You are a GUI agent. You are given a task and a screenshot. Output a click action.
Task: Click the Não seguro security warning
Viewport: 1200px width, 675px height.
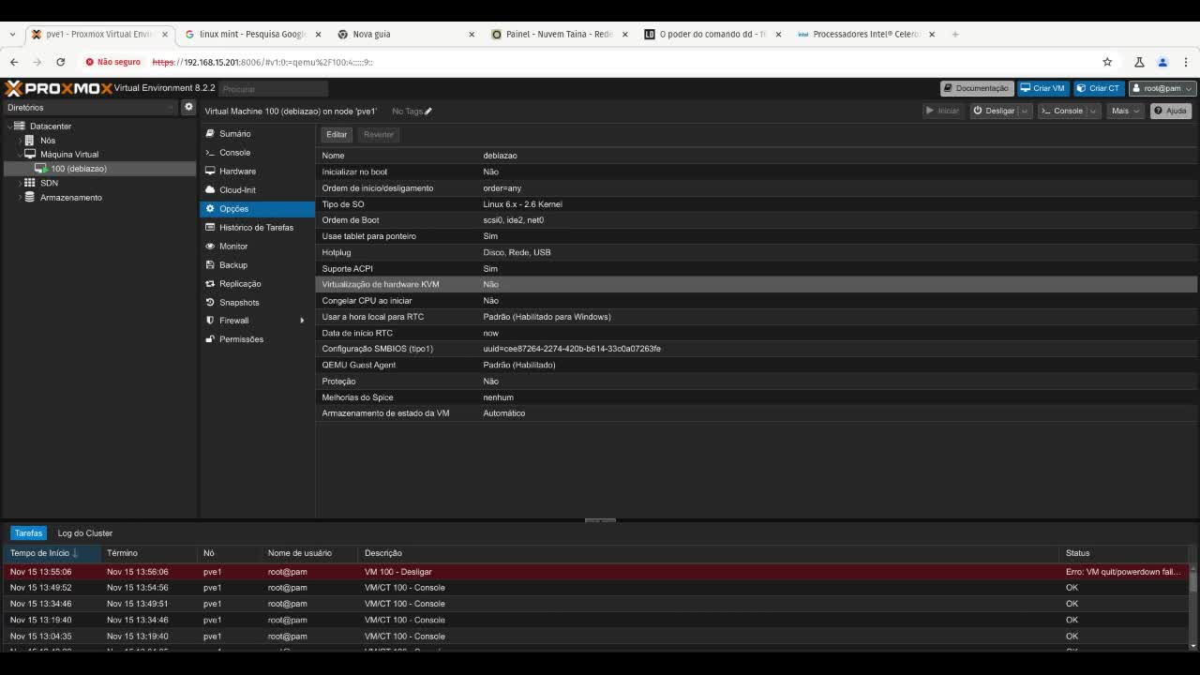[112, 62]
